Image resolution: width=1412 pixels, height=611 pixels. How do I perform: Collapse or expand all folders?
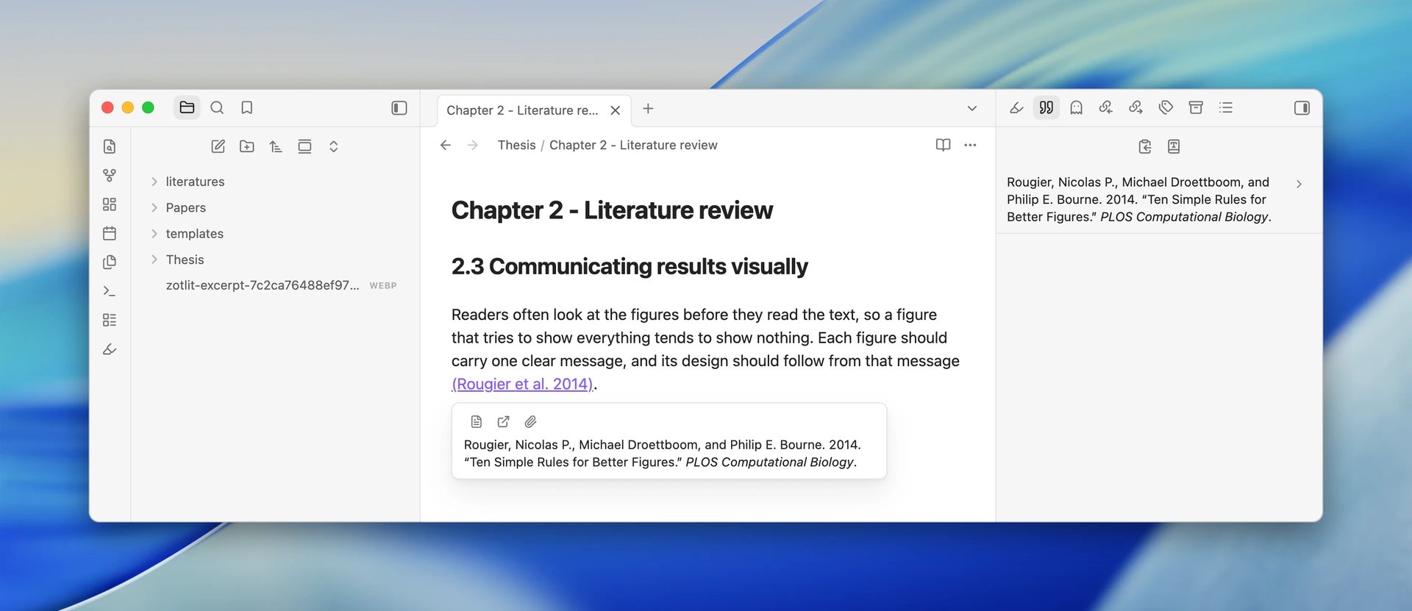pos(333,146)
